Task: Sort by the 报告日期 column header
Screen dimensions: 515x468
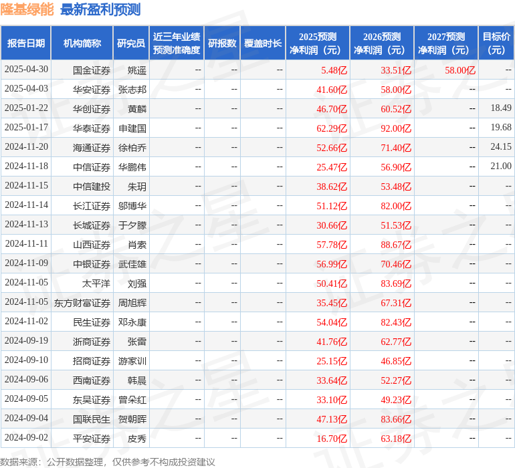Action: [26, 43]
